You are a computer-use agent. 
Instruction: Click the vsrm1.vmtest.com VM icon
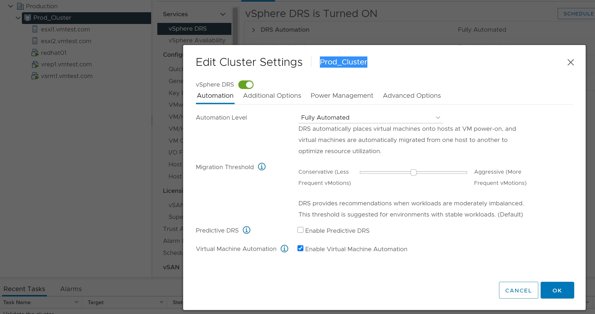(35, 76)
